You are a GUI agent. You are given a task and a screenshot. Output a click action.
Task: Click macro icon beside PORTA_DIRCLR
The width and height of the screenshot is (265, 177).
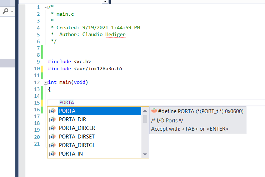pos(52,128)
